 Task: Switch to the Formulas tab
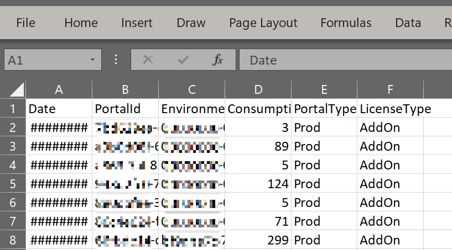pos(346,23)
